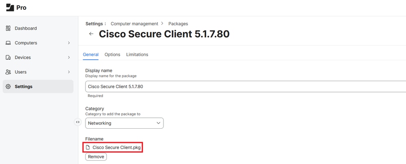Click the file icon next to Cisco Secure Client.pkg

point(88,147)
